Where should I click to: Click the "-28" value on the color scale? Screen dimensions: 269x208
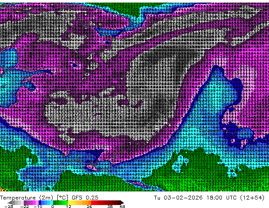pos(8,206)
